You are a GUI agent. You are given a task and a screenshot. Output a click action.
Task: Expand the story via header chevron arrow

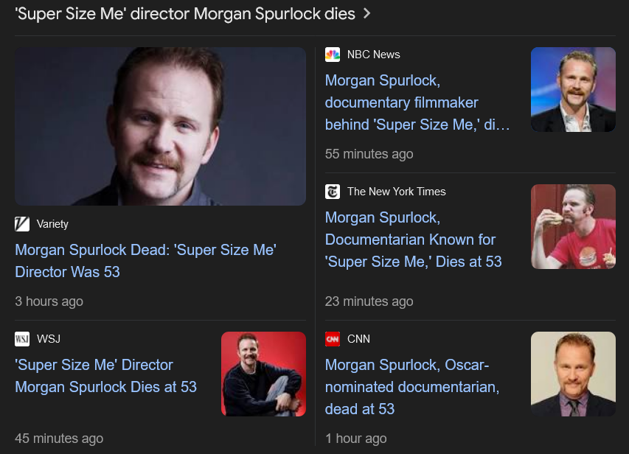tap(366, 14)
